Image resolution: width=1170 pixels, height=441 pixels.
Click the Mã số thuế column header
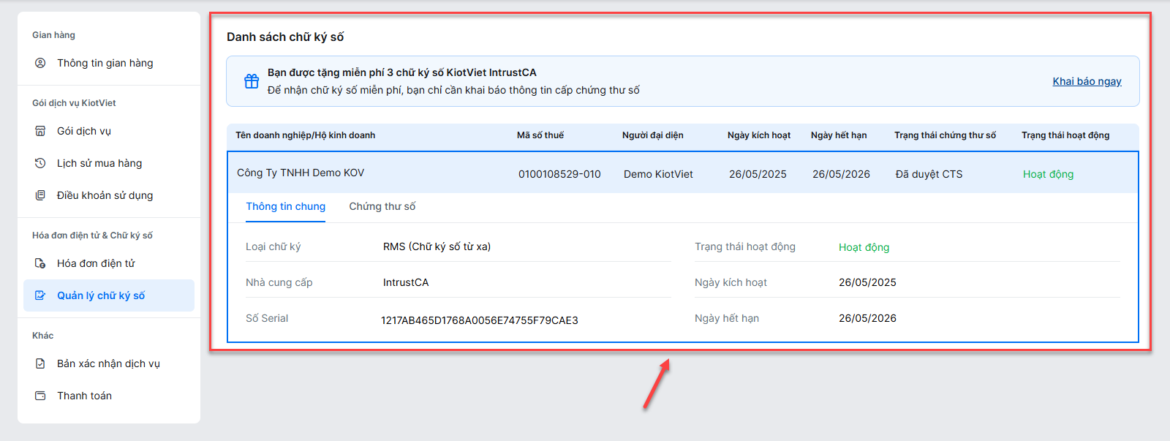[x=540, y=135]
